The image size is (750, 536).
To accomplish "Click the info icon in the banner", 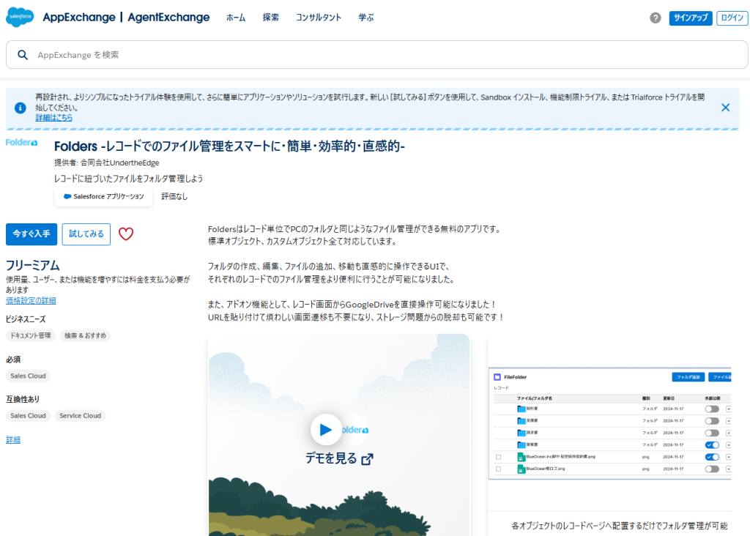I will pos(20,108).
